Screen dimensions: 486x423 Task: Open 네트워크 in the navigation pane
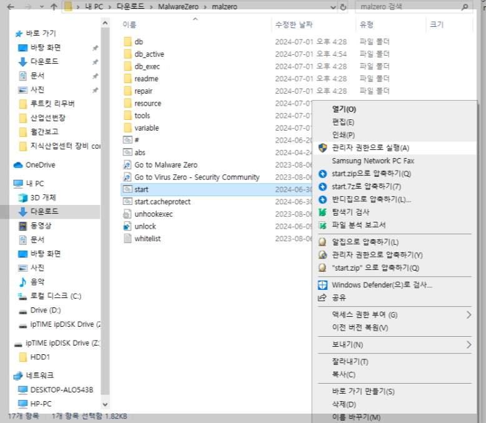point(40,376)
